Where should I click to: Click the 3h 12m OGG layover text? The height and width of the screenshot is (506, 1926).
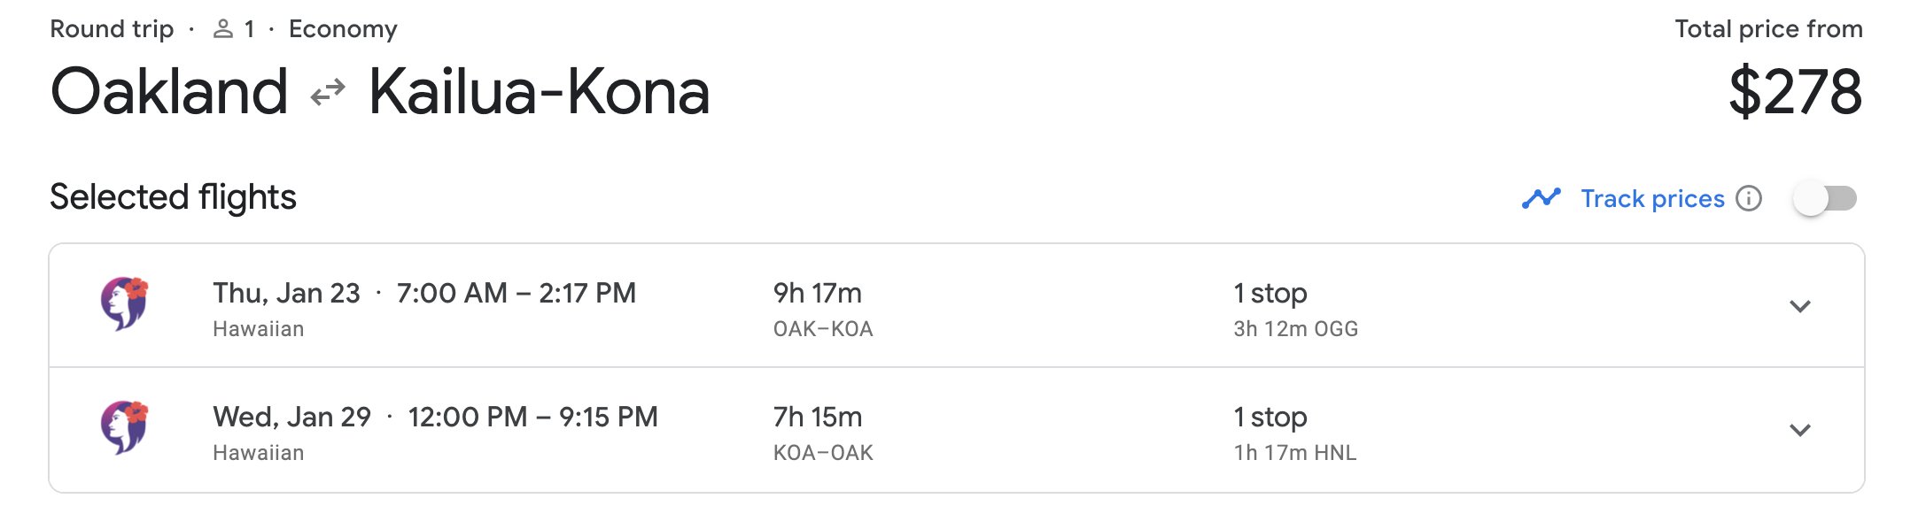point(1295,329)
